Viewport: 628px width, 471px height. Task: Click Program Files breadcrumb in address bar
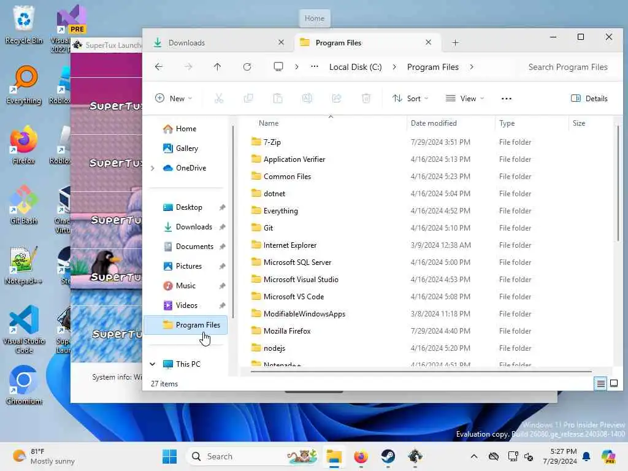(432, 67)
